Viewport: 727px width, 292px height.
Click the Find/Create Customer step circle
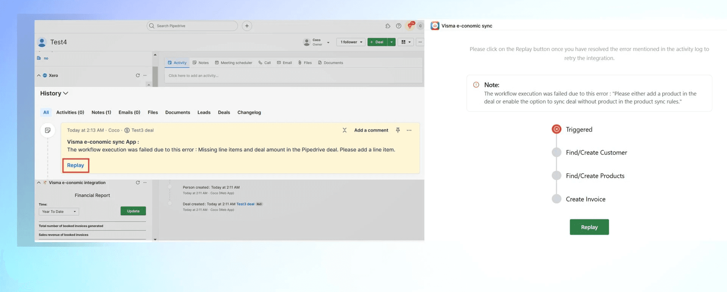(x=557, y=152)
